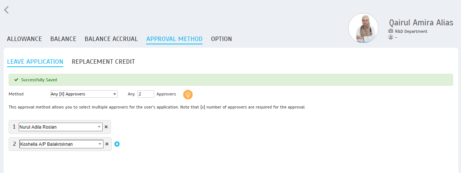The image size is (461, 173).
Task: Add another approver with plus icon
Action: tap(117, 144)
